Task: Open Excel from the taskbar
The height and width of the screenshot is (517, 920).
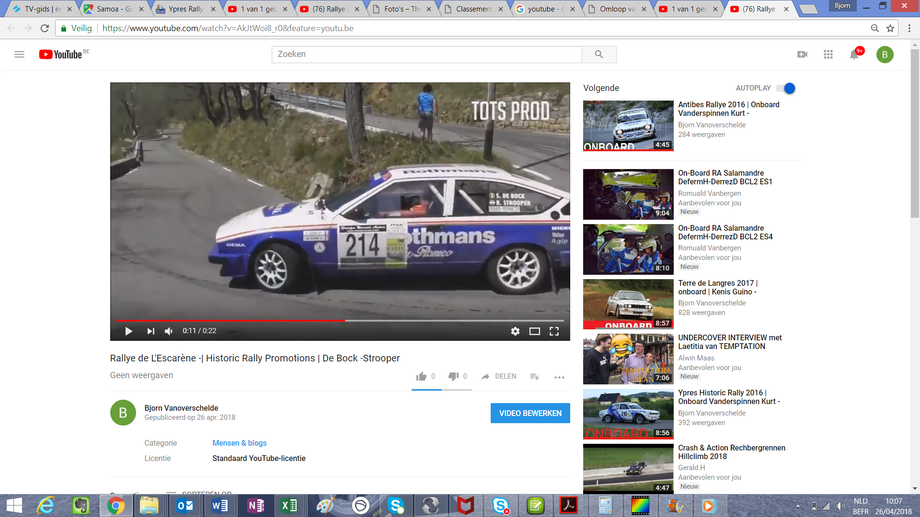Action: click(289, 506)
